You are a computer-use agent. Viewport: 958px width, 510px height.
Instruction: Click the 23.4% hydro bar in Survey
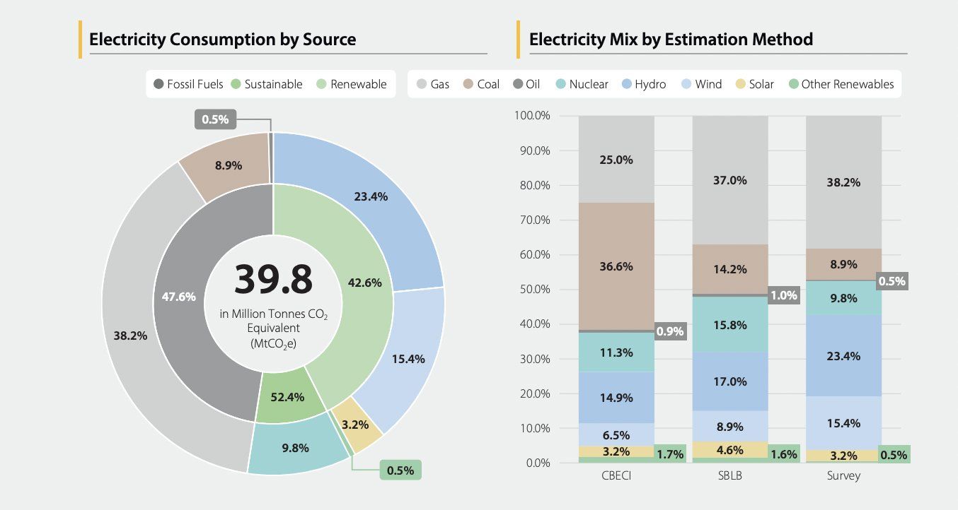point(843,356)
